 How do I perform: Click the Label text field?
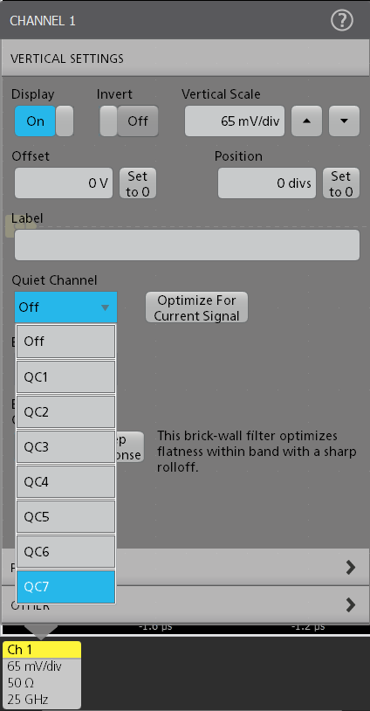pos(187,245)
